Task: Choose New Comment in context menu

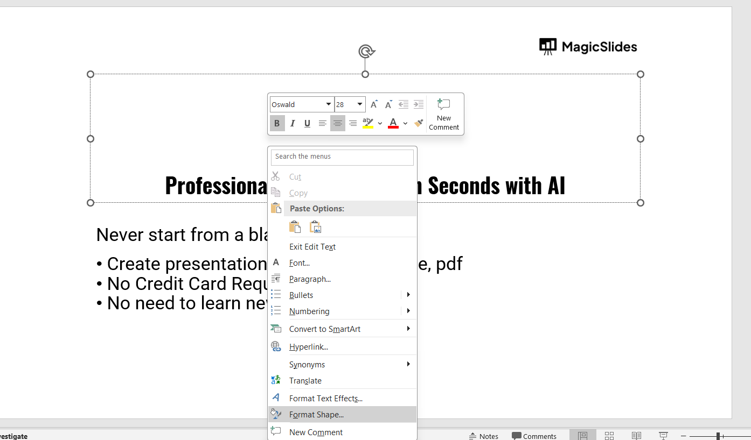Action: point(342,432)
